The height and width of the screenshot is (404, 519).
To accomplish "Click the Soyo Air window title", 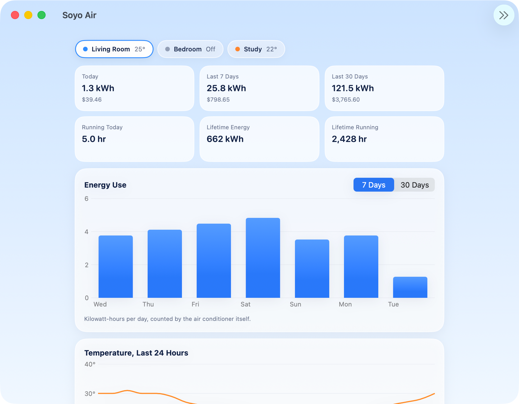I will coord(79,15).
